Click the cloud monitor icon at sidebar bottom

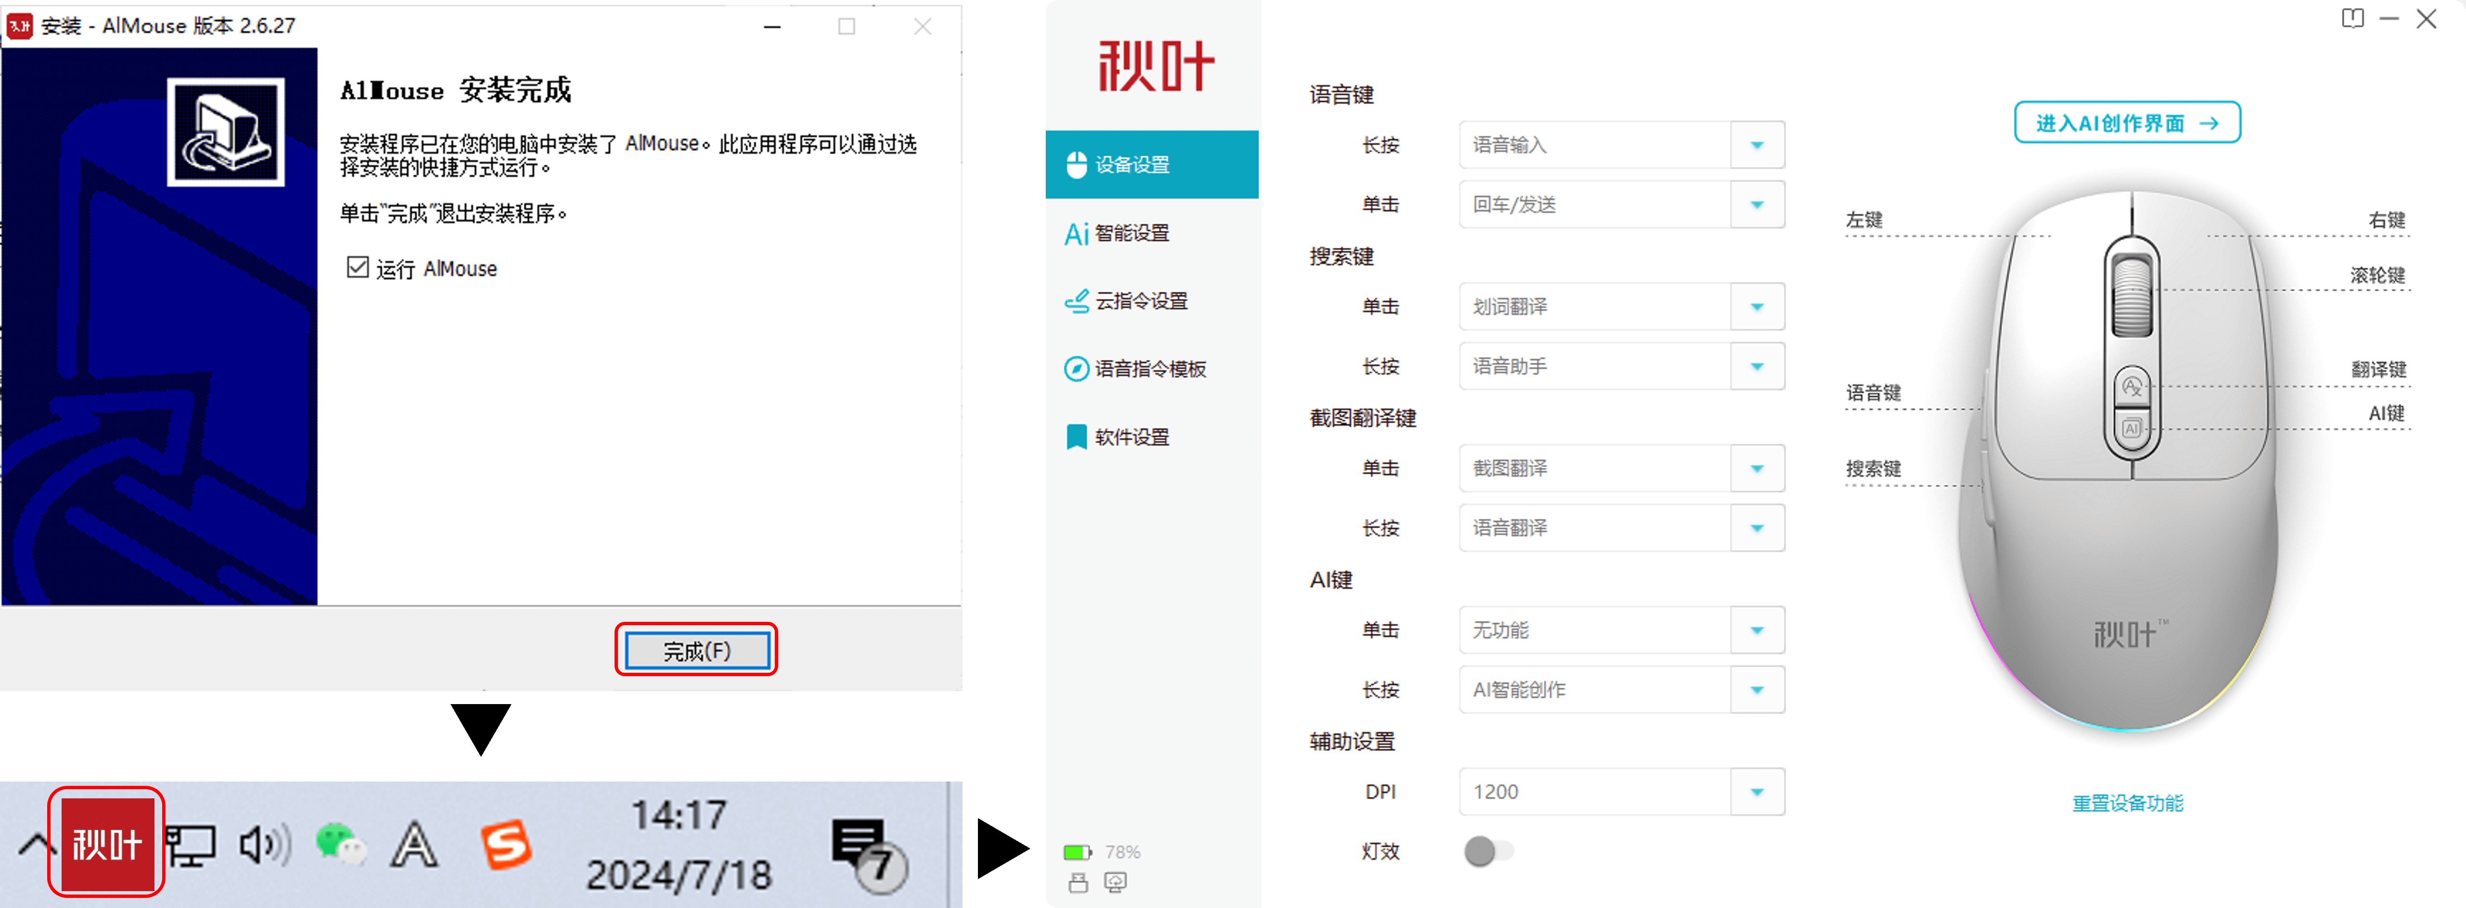pyautogui.click(x=1115, y=882)
